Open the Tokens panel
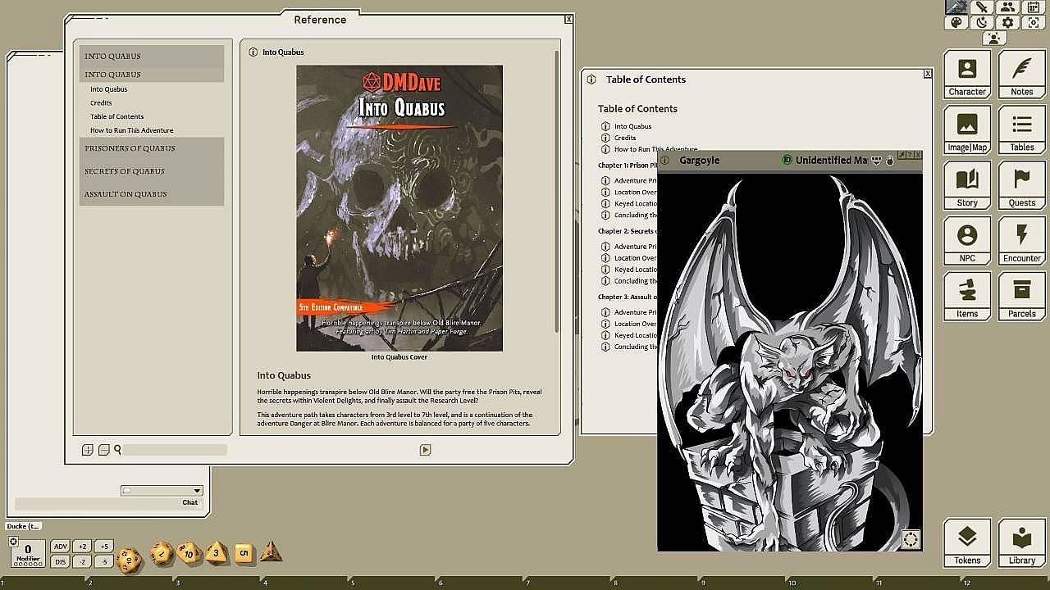This screenshot has width=1050, height=590. click(967, 542)
